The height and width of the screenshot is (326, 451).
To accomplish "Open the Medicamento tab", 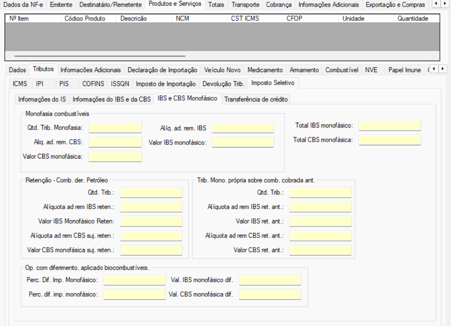I will [265, 70].
